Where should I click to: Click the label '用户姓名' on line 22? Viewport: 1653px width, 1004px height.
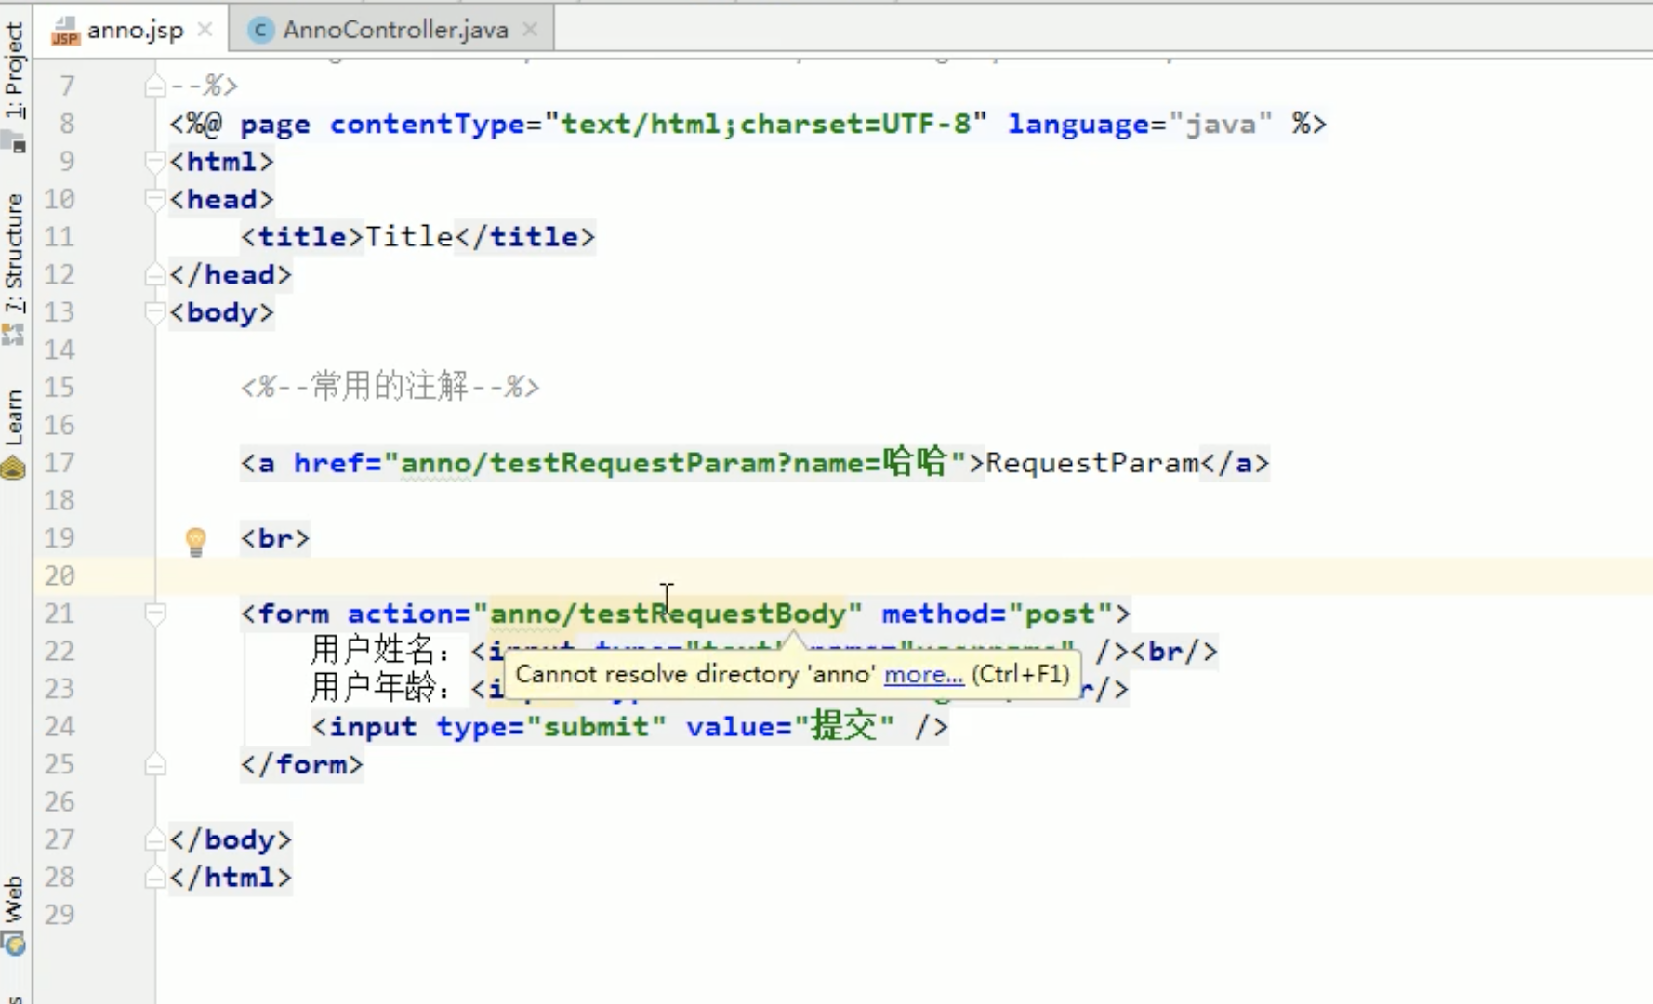(x=373, y=650)
